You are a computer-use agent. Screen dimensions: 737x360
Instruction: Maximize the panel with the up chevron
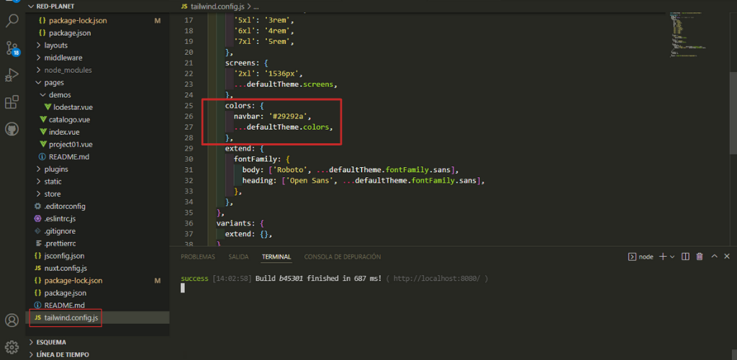tap(715, 256)
